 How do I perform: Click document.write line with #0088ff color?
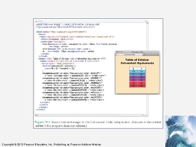point(72,78)
